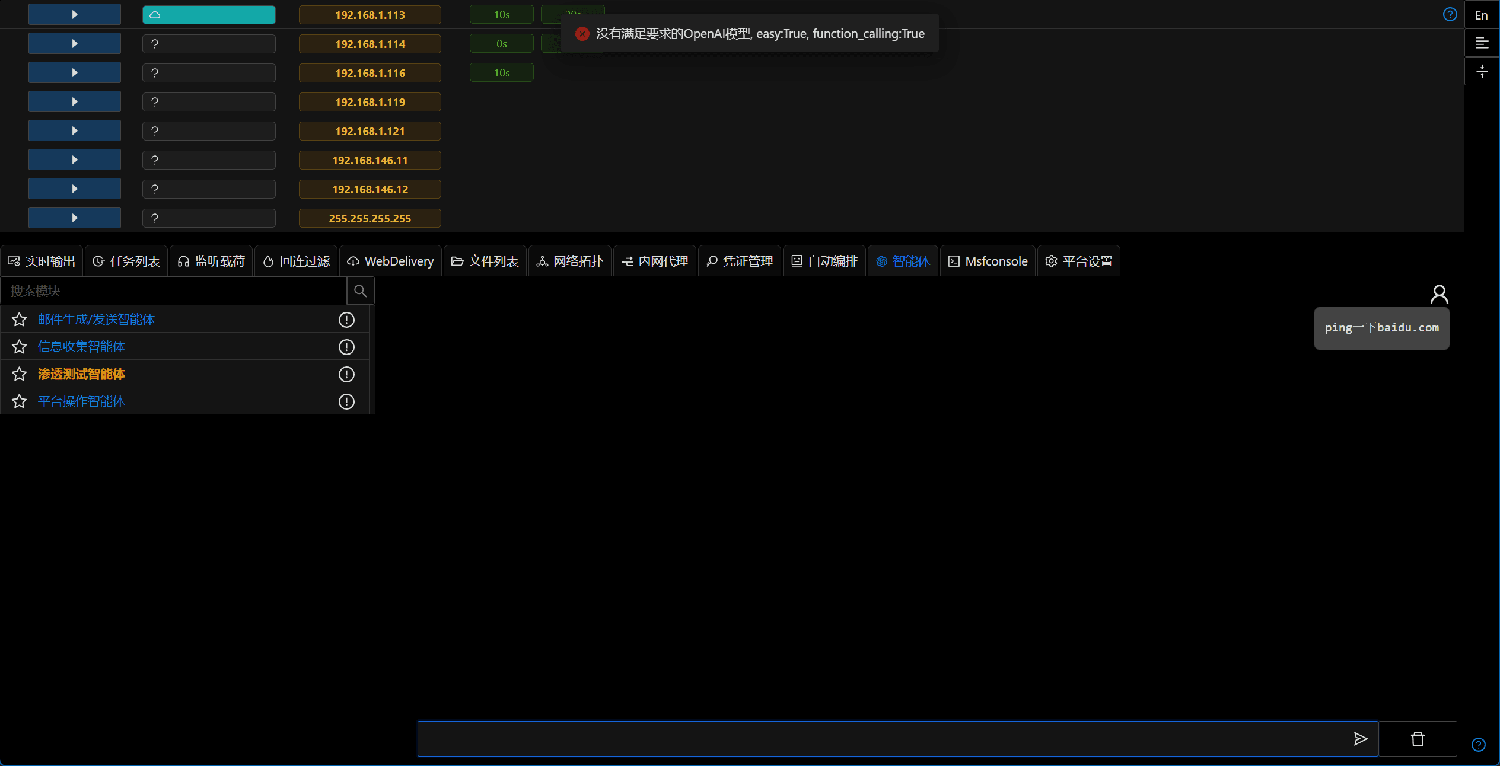Click the trash icon to clear chat
Image resolution: width=1500 pixels, height=766 pixels.
(1418, 739)
